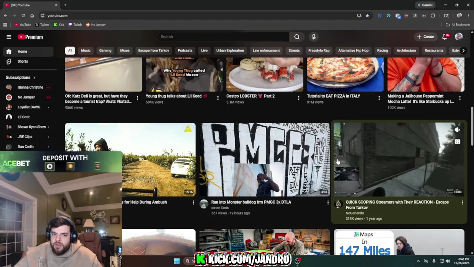Select the Urban Exploration chip
Screen dimensions: 474x267
point(230,50)
